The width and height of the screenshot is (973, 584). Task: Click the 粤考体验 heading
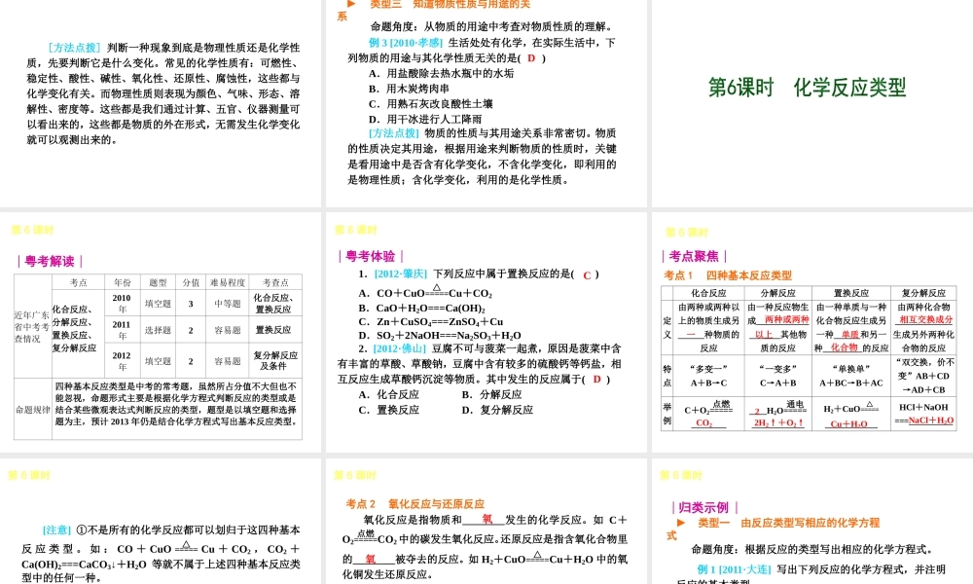371,256
